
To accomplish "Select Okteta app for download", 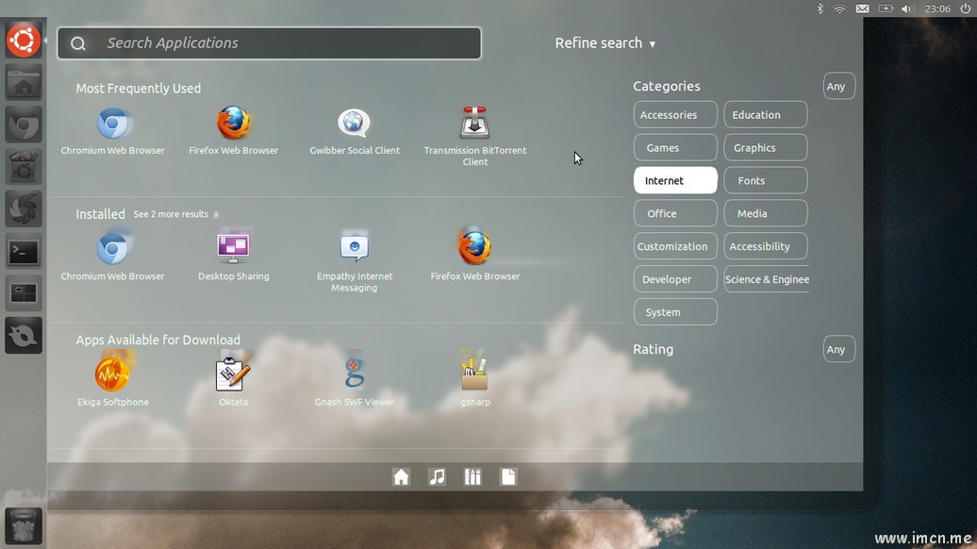I will [x=234, y=379].
